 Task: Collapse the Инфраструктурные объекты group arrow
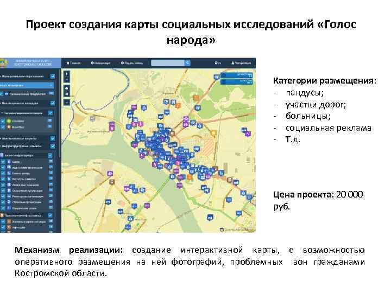pyautogui.click(x=1, y=146)
